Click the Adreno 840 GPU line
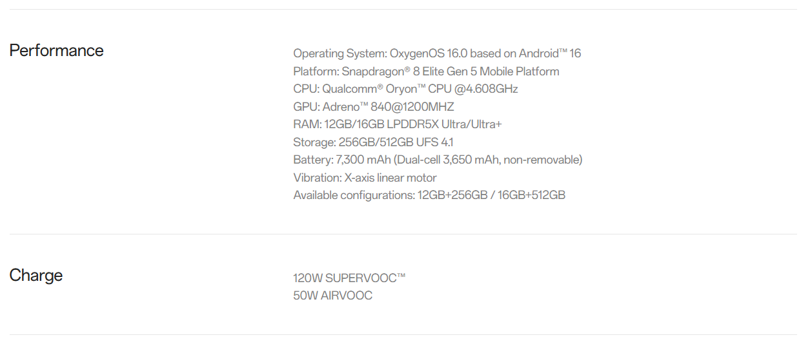The width and height of the screenshot is (810, 353). tap(374, 107)
